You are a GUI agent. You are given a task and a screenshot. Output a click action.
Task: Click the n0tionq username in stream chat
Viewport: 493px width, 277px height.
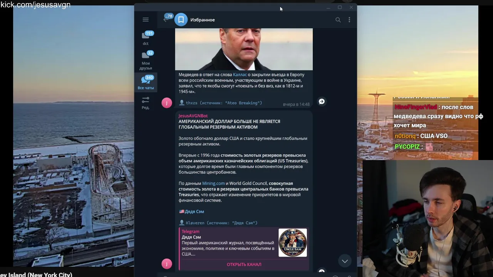(x=405, y=136)
